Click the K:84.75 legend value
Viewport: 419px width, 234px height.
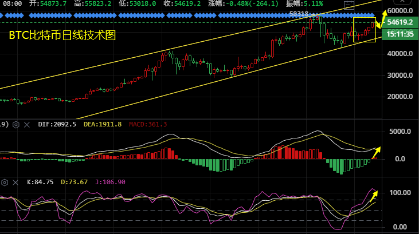click(40, 182)
